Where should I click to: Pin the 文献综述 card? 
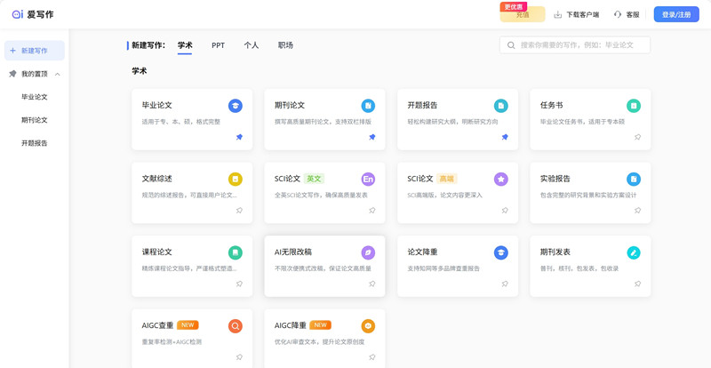pyautogui.click(x=239, y=211)
